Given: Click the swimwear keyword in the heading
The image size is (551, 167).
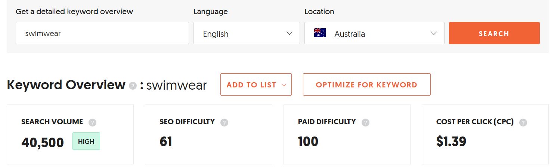Looking at the screenshot, I should tap(176, 85).
